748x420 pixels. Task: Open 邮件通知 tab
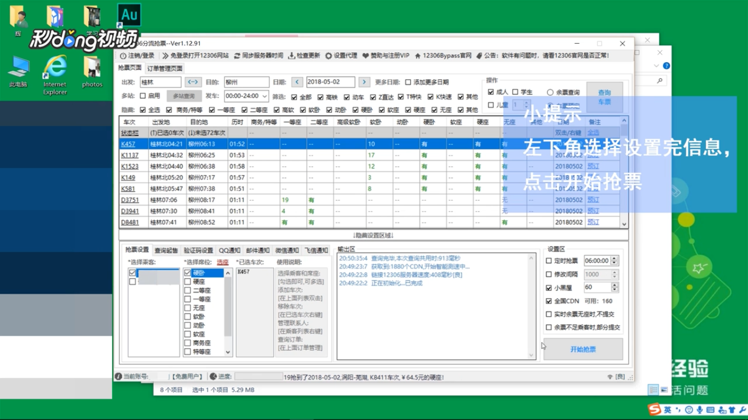[257, 250]
